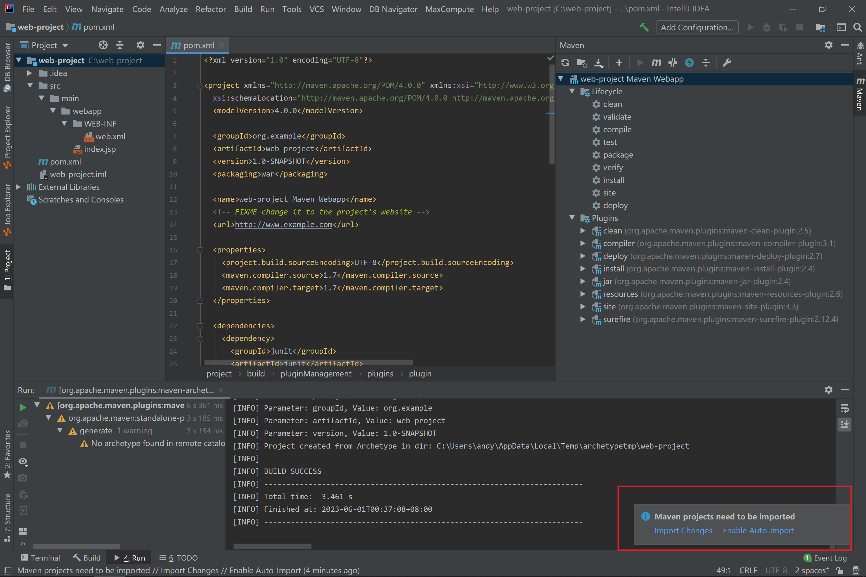Open Maven Settings wrench icon
The height and width of the screenshot is (577, 866).
[727, 63]
